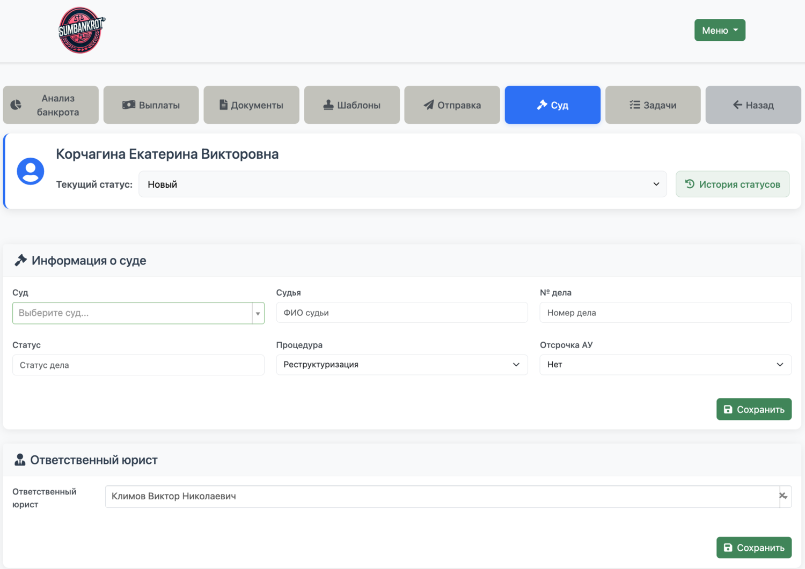This screenshot has width=805, height=569.
Task: Click the SumBankrot logo
Action: click(82, 30)
